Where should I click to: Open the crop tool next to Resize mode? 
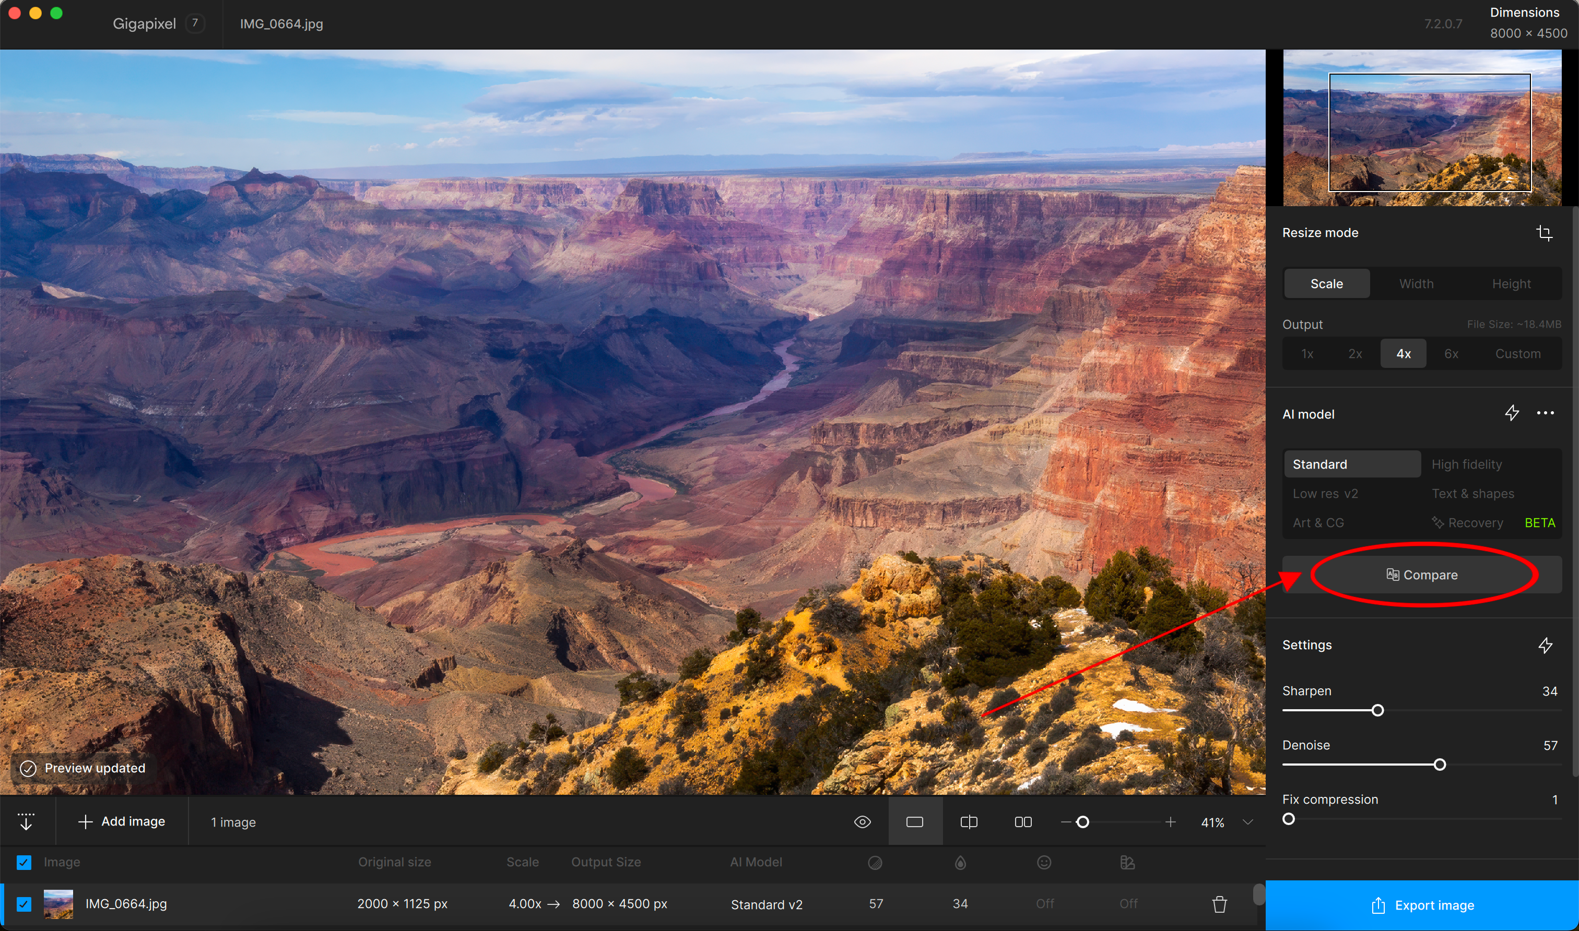pyautogui.click(x=1544, y=233)
